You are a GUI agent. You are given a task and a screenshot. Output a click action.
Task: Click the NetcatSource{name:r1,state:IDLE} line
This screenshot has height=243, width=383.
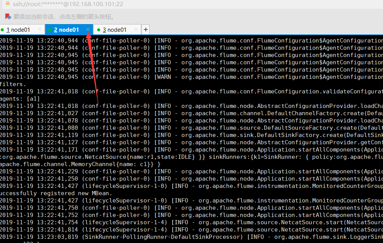(191, 157)
